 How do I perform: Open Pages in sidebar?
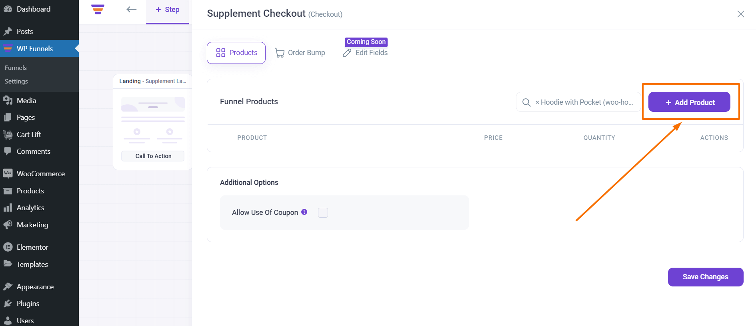click(x=26, y=117)
